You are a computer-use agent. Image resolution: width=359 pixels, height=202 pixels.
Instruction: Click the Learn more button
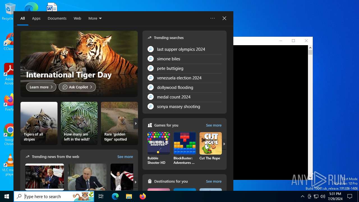click(x=41, y=87)
